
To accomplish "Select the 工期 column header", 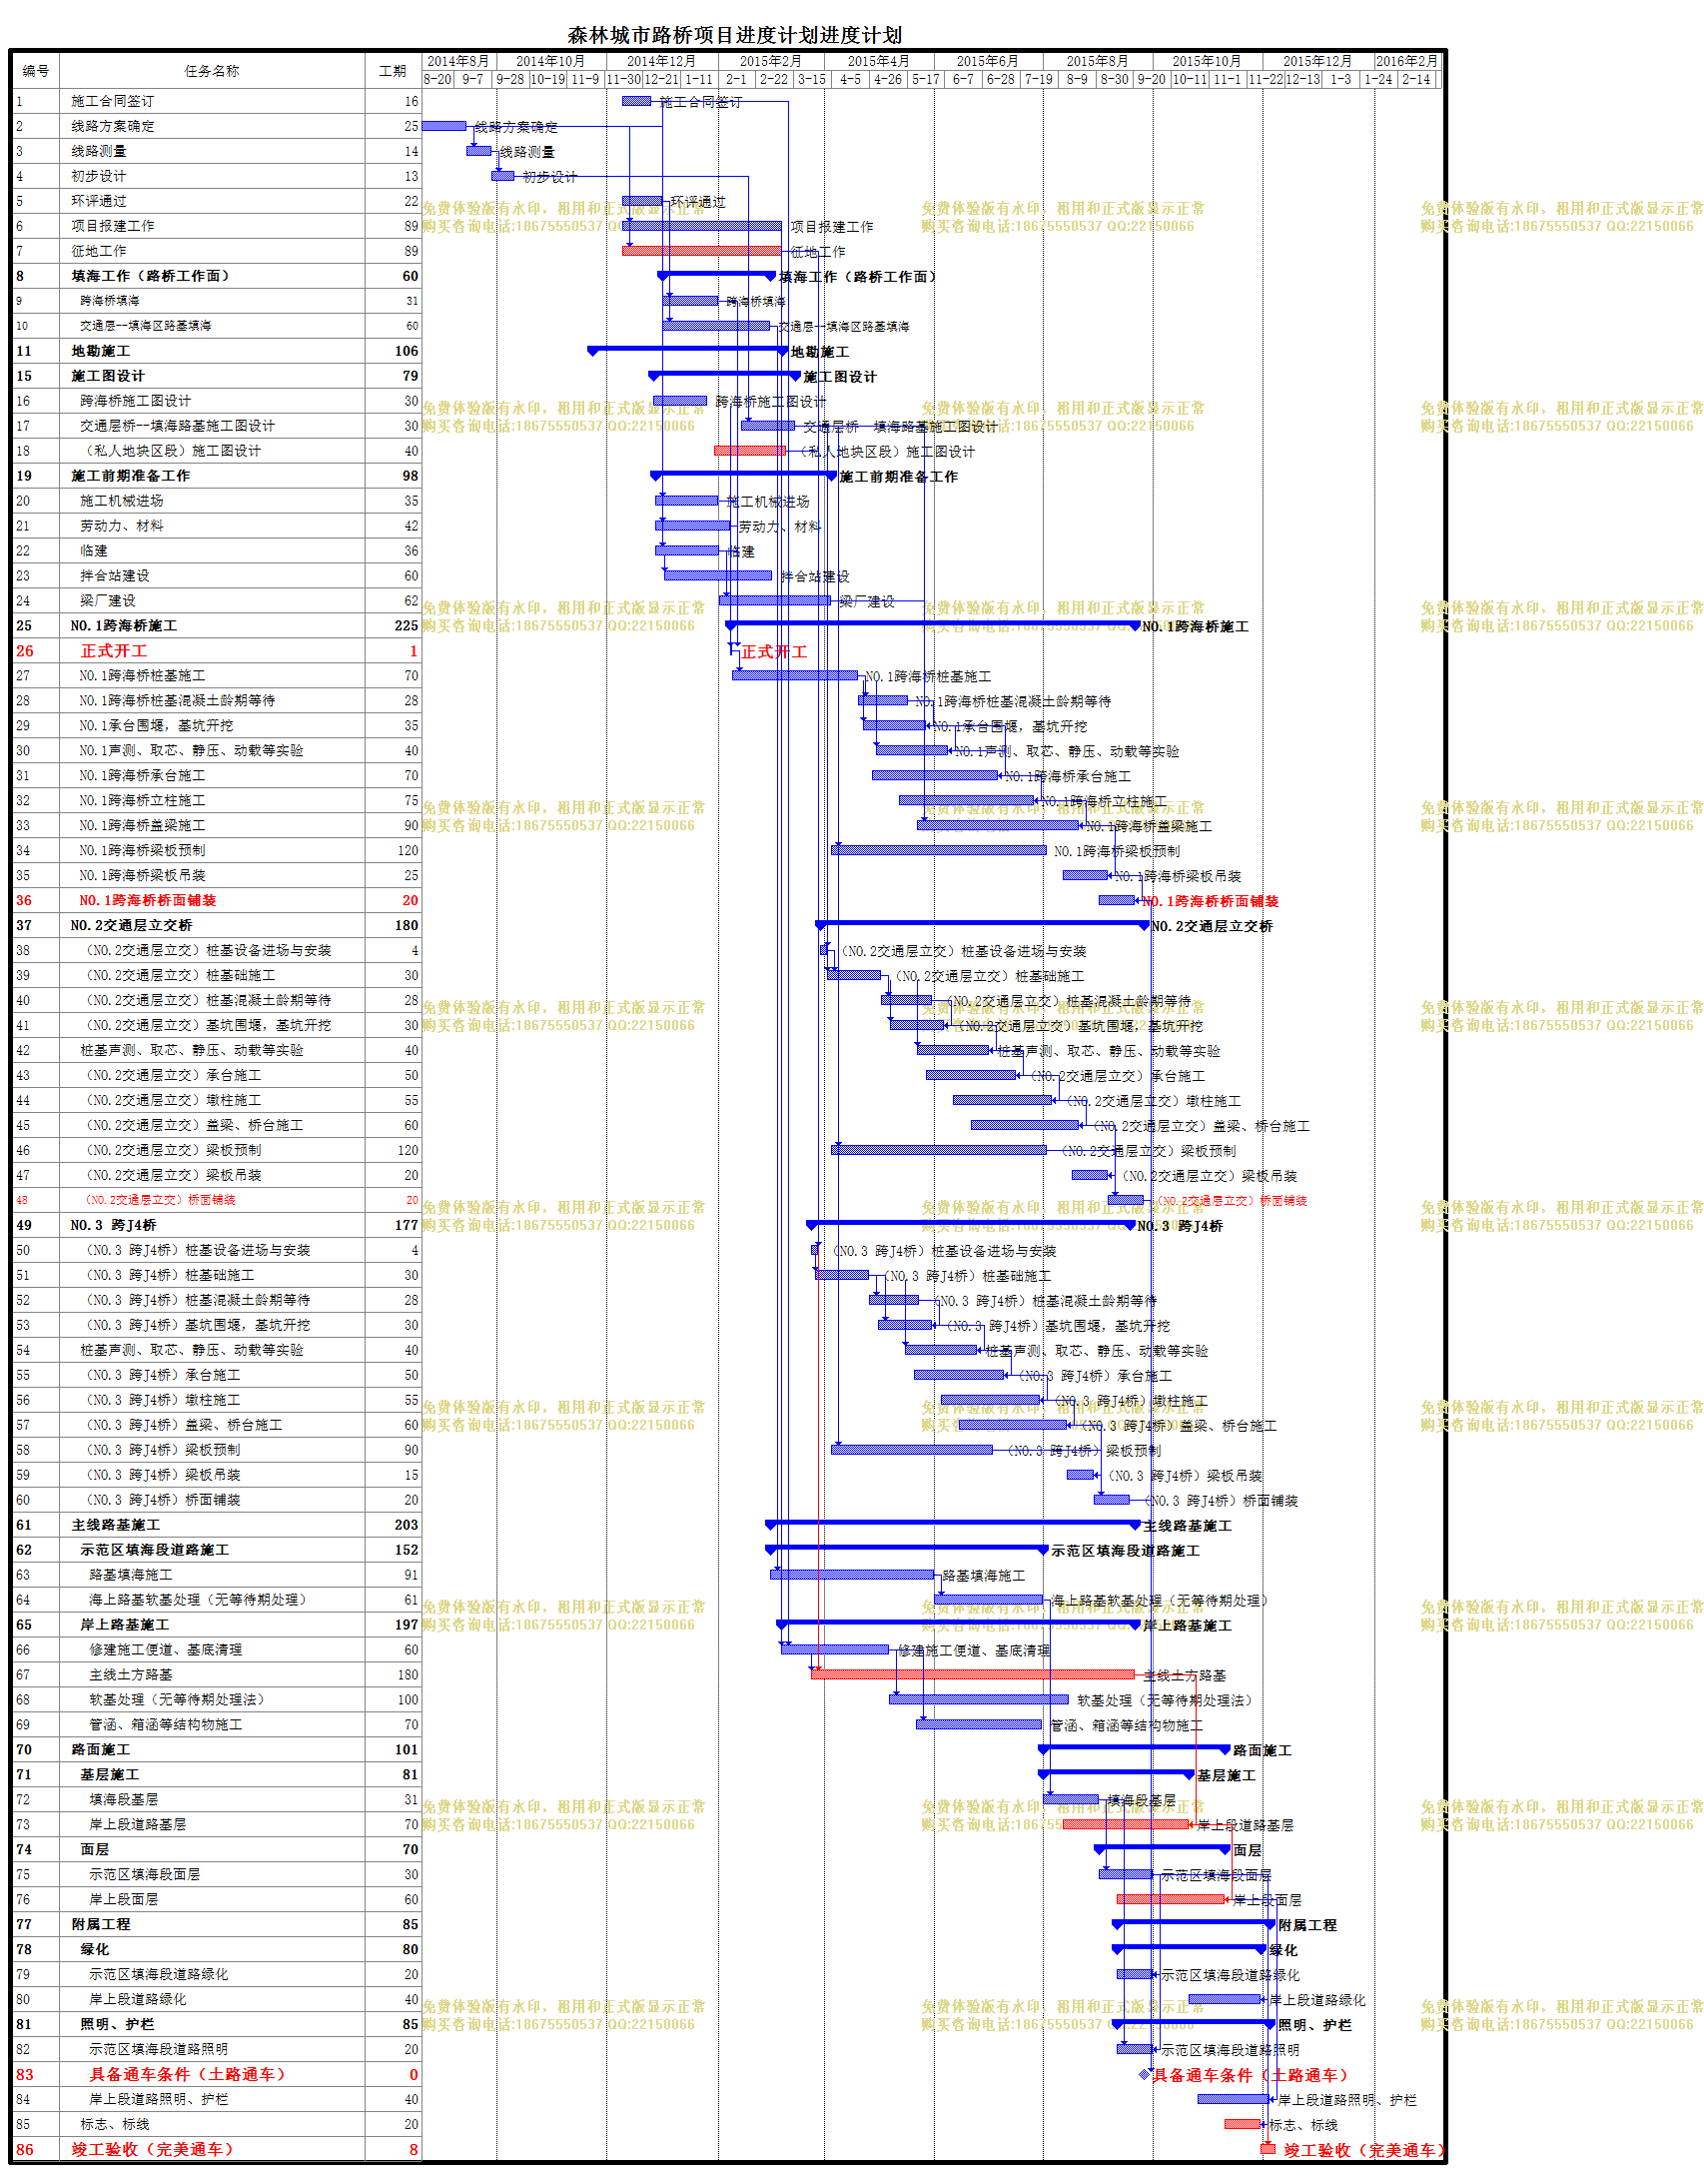I will click(393, 70).
